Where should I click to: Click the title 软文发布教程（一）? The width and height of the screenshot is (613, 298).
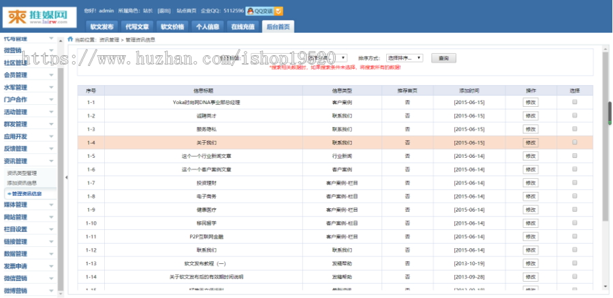tap(204, 263)
